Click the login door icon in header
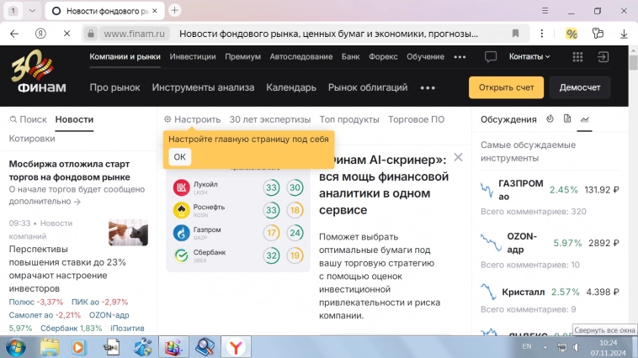 (x=603, y=57)
